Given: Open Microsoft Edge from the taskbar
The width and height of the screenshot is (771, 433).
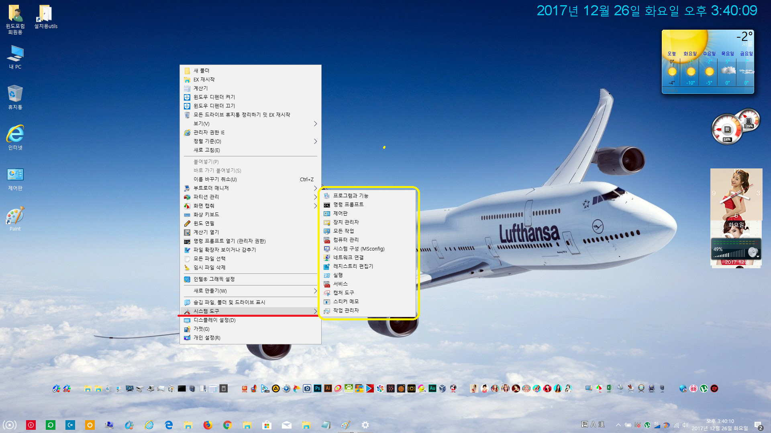Looking at the screenshot, I should (169, 425).
